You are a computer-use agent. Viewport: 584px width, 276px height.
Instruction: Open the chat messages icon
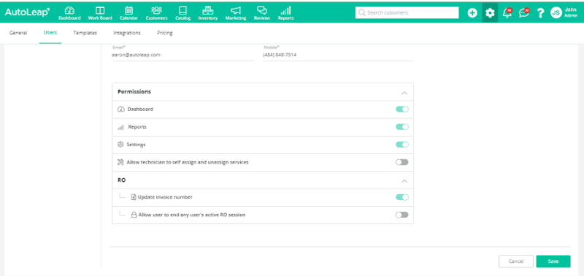coord(524,12)
